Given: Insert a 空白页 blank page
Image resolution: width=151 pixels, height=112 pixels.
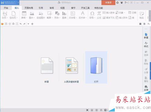Looking at the screenshot, I should (14, 14).
